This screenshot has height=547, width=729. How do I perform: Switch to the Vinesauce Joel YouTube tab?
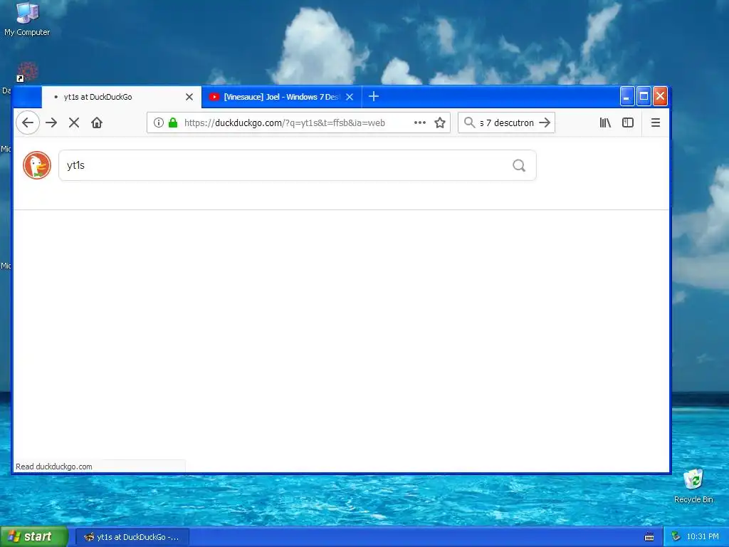(x=281, y=97)
